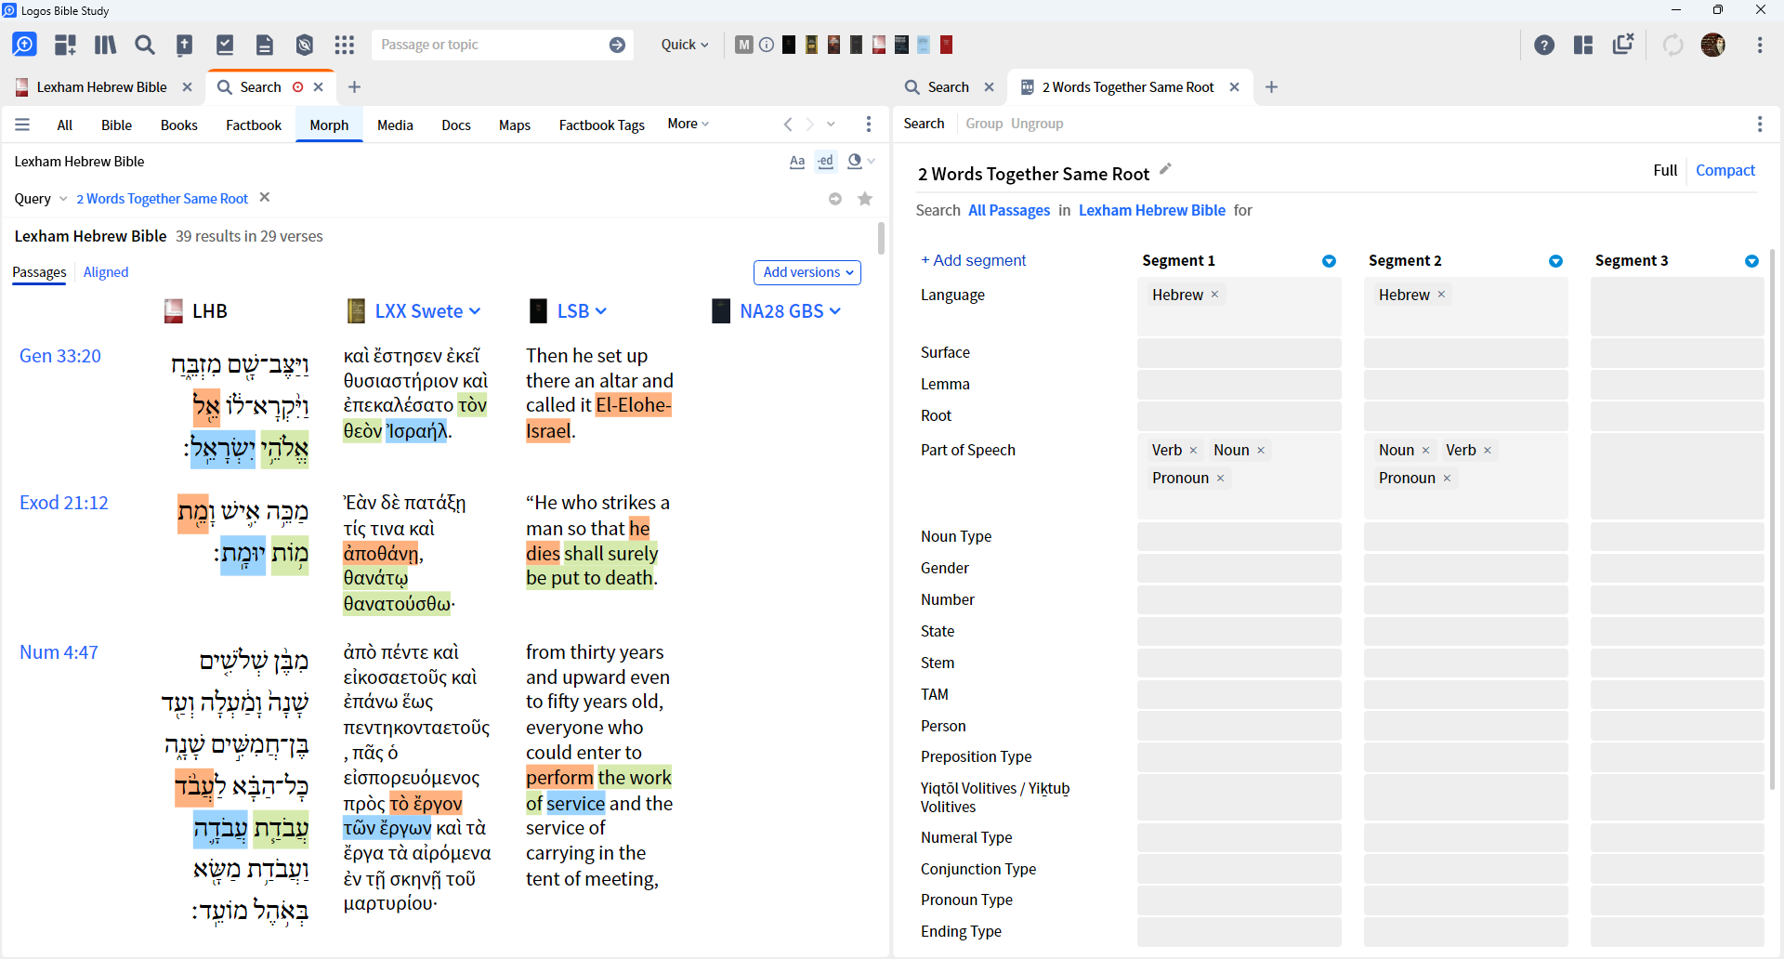The width and height of the screenshot is (1784, 959).
Task: Switch to Passages results view
Action: (x=39, y=272)
